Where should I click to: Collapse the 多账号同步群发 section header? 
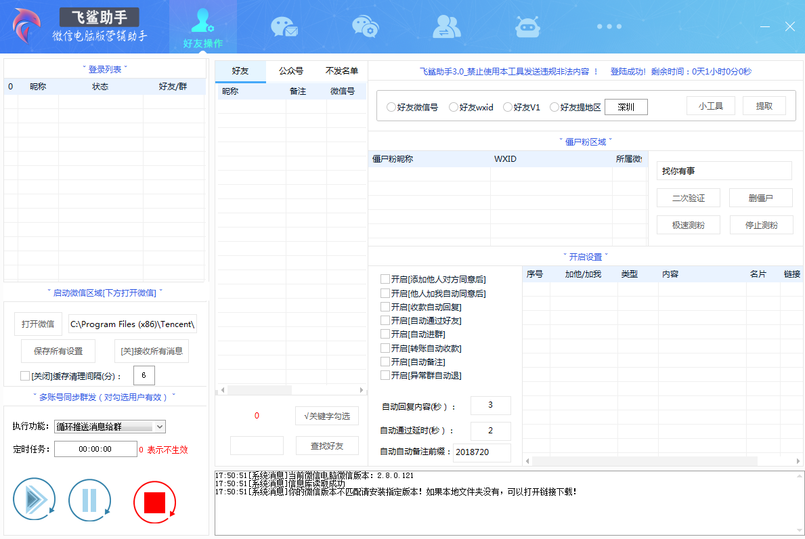(x=105, y=397)
